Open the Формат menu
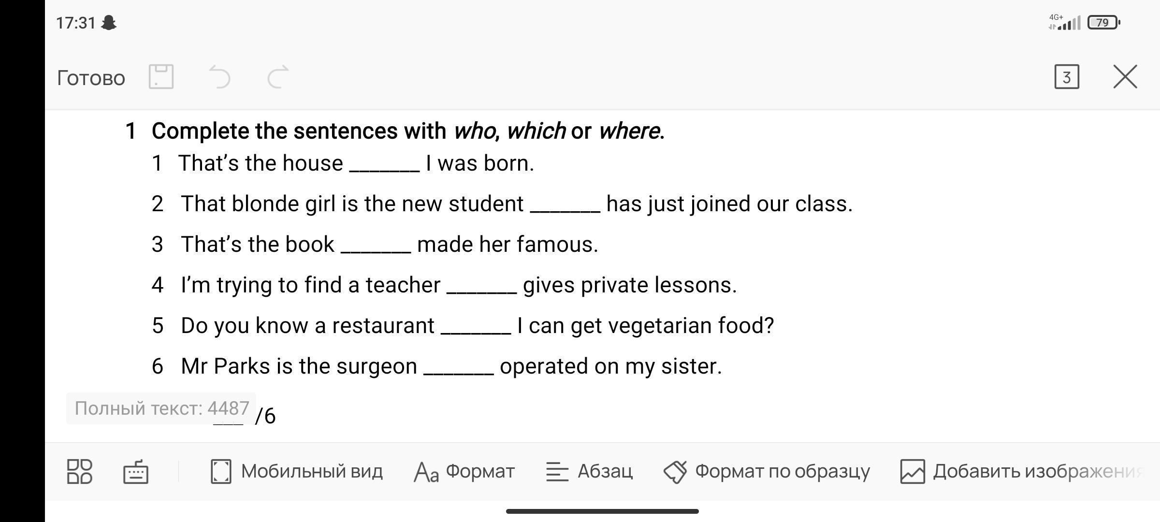Screen dimensions: 1160x522 pyautogui.click(x=464, y=471)
